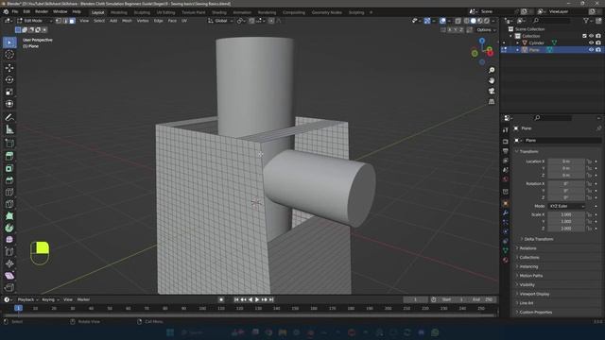Switch to the Modeling workspace tab
605x340 pixels.
point(119,12)
